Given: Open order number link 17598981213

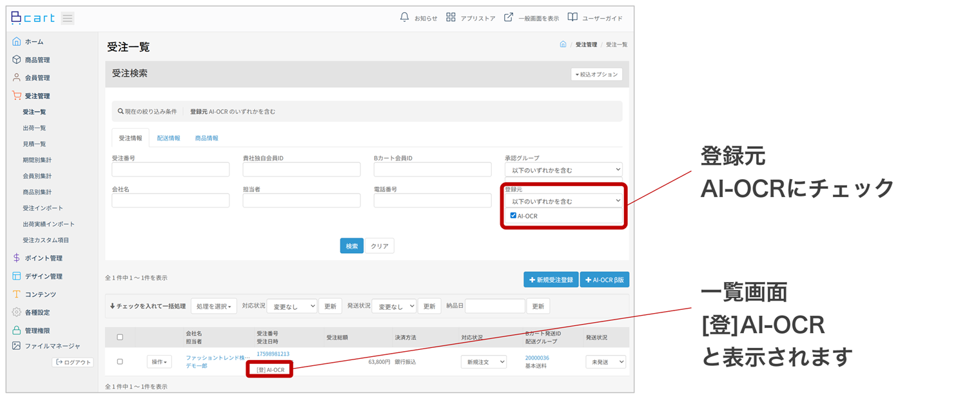Looking at the screenshot, I should pyautogui.click(x=273, y=354).
